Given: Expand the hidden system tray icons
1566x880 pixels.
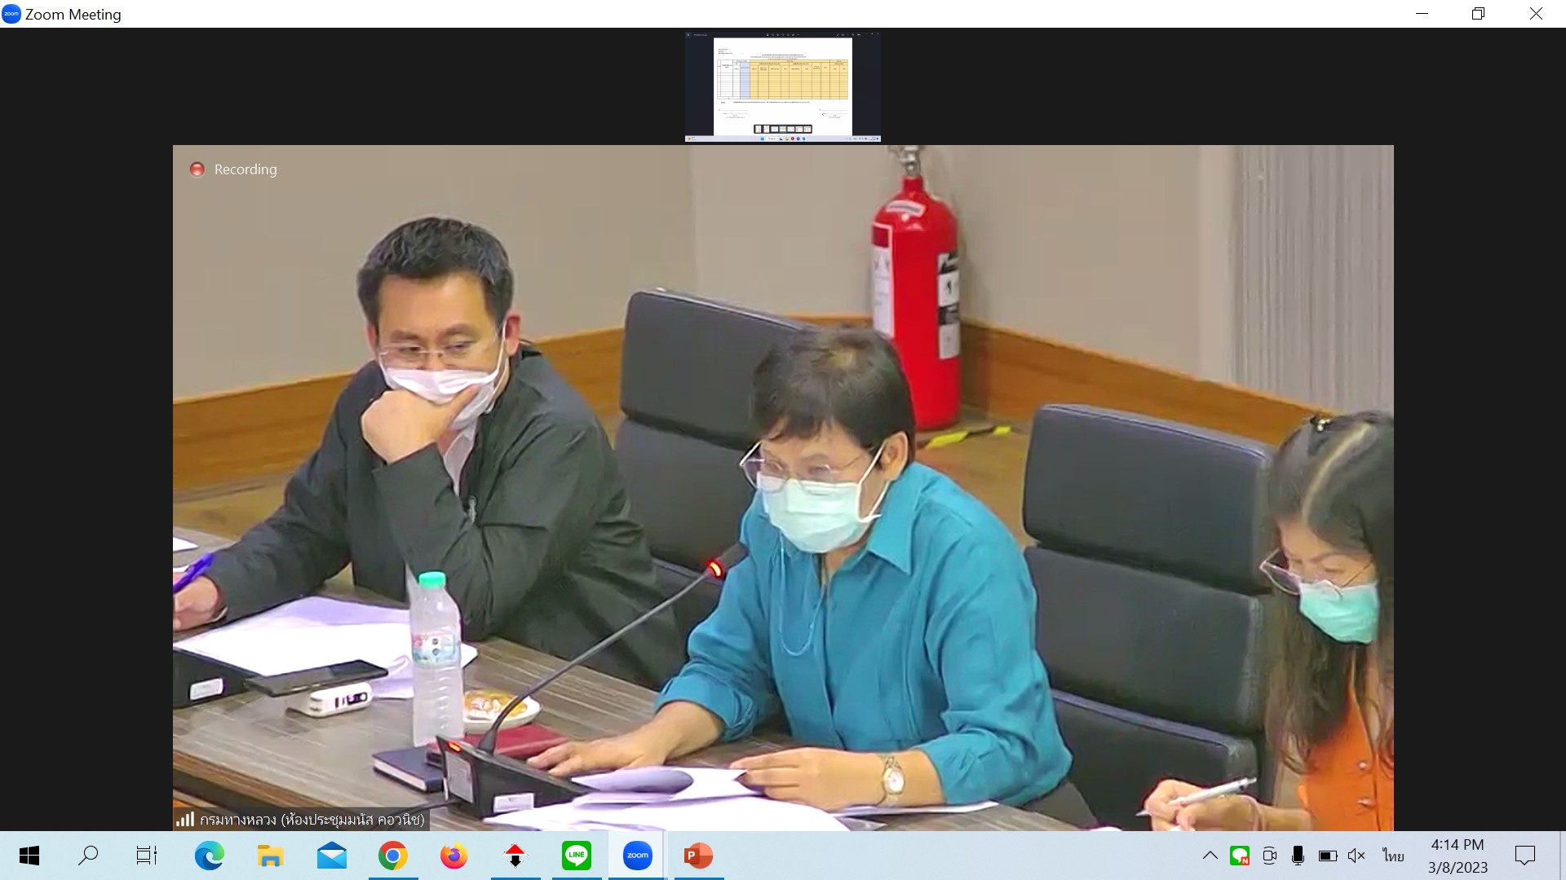Looking at the screenshot, I should [x=1210, y=856].
